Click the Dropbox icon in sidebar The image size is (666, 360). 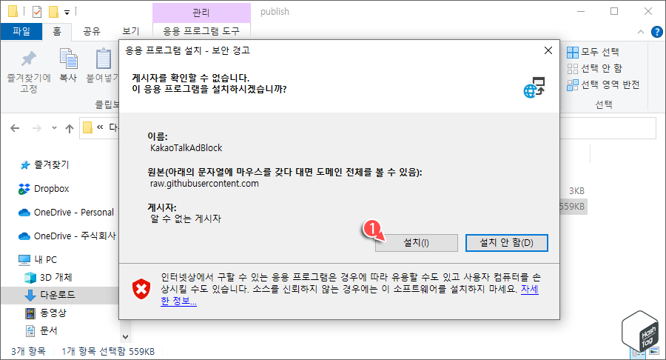point(24,189)
